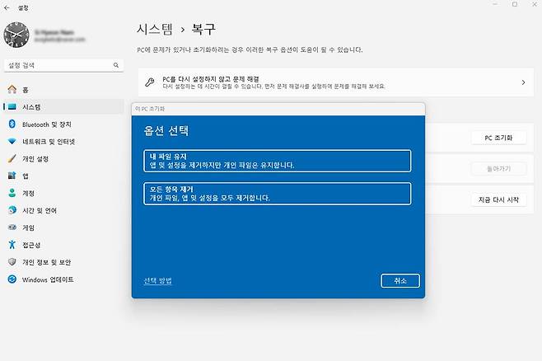542x361 pixels.
Task: Open the 계정 person icon
Action: 12,193
